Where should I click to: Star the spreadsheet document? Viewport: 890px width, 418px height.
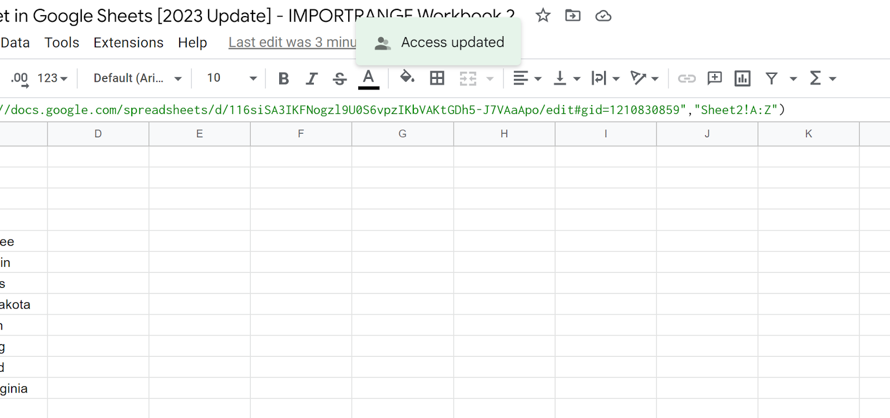(x=543, y=16)
